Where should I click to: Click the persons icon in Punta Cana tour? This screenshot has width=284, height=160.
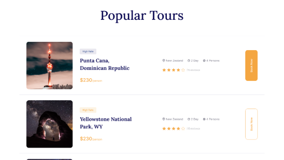[x=204, y=60]
